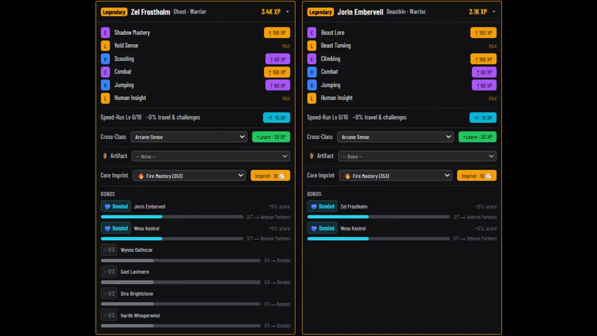This screenshot has width=597, height=336.
Task: Upgrade Beast Lore for 150 XP
Action: (484, 33)
